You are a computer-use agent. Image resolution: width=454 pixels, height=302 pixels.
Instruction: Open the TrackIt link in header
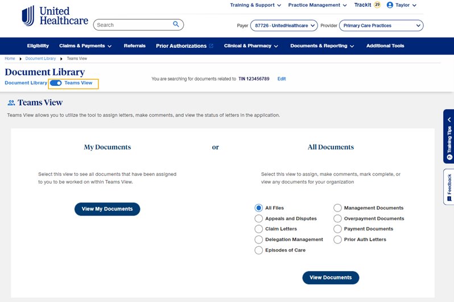point(362,5)
